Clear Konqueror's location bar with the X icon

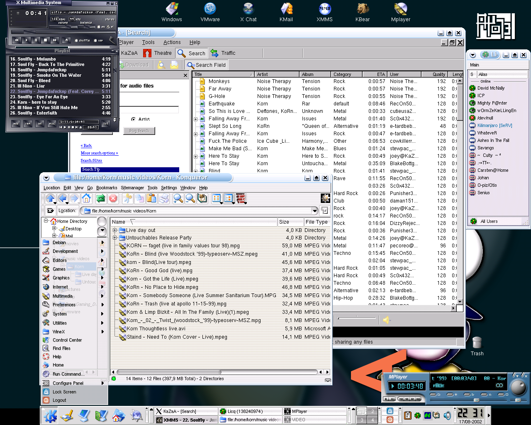tap(50, 210)
